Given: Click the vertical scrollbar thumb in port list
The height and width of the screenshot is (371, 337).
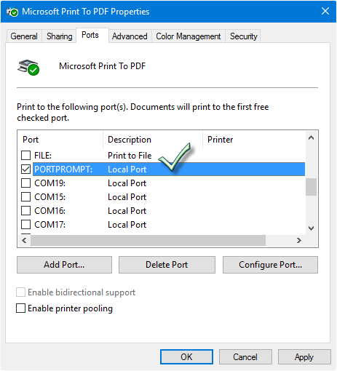Looking at the screenshot, I should (x=312, y=187).
